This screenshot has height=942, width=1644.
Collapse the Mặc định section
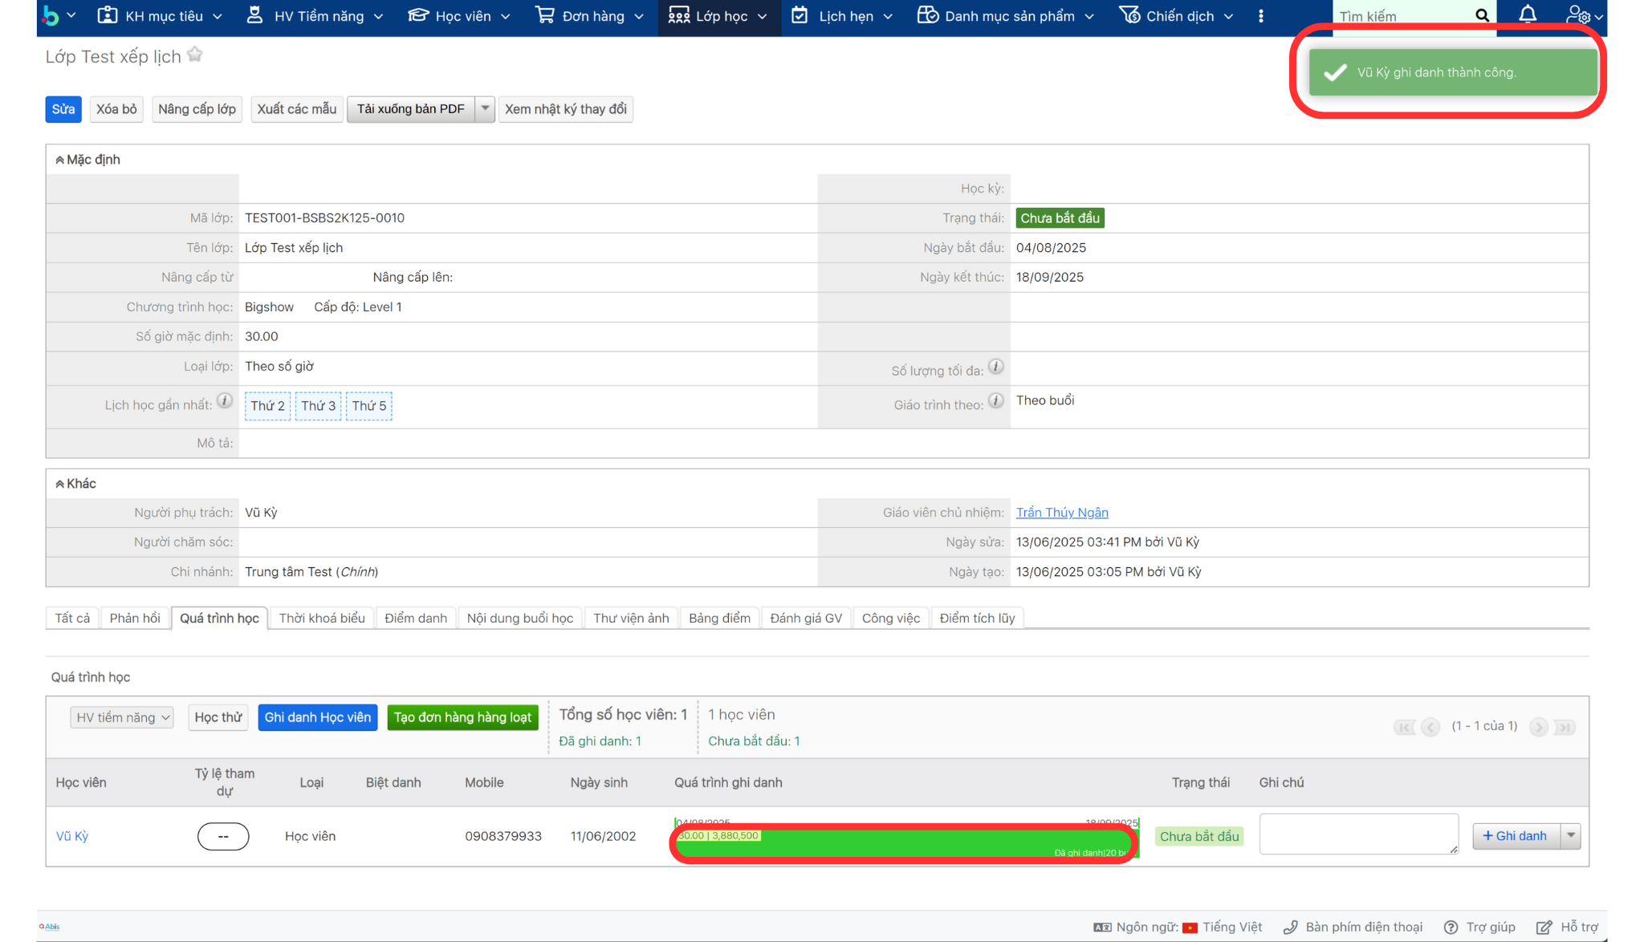pyautogui.click(x=60, y=160)
